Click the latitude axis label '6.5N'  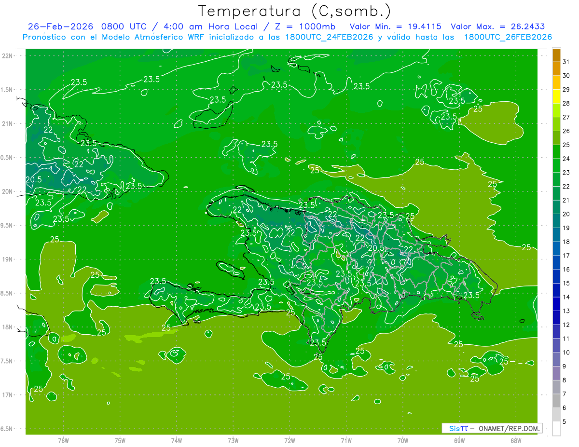[7, 429]
